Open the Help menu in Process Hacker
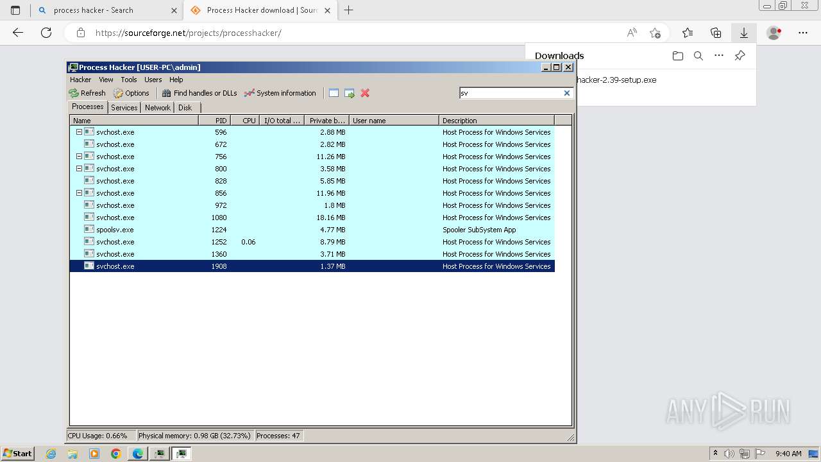 tap(176, 80)
